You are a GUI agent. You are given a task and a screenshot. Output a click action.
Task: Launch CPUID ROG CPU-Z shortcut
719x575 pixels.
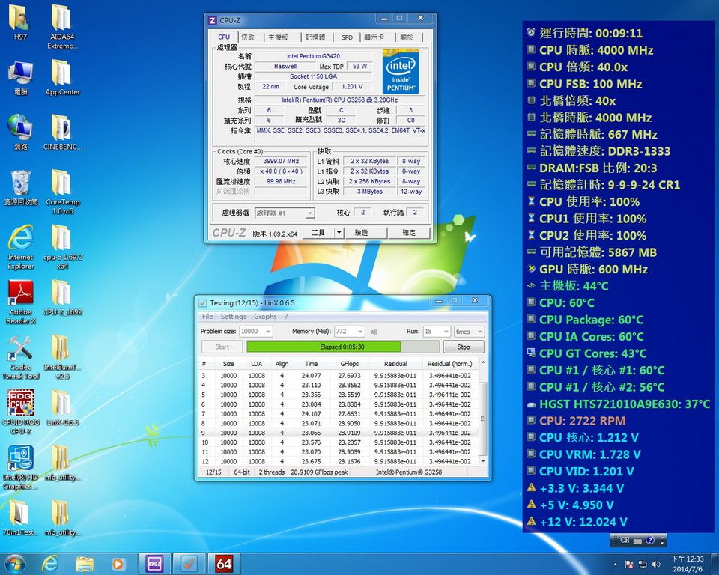coord(19,412)
